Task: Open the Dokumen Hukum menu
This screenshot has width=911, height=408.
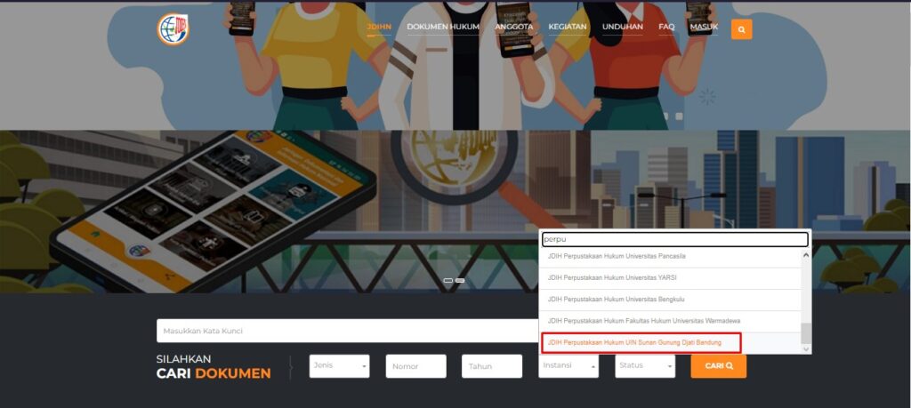Action: [443, 27]
